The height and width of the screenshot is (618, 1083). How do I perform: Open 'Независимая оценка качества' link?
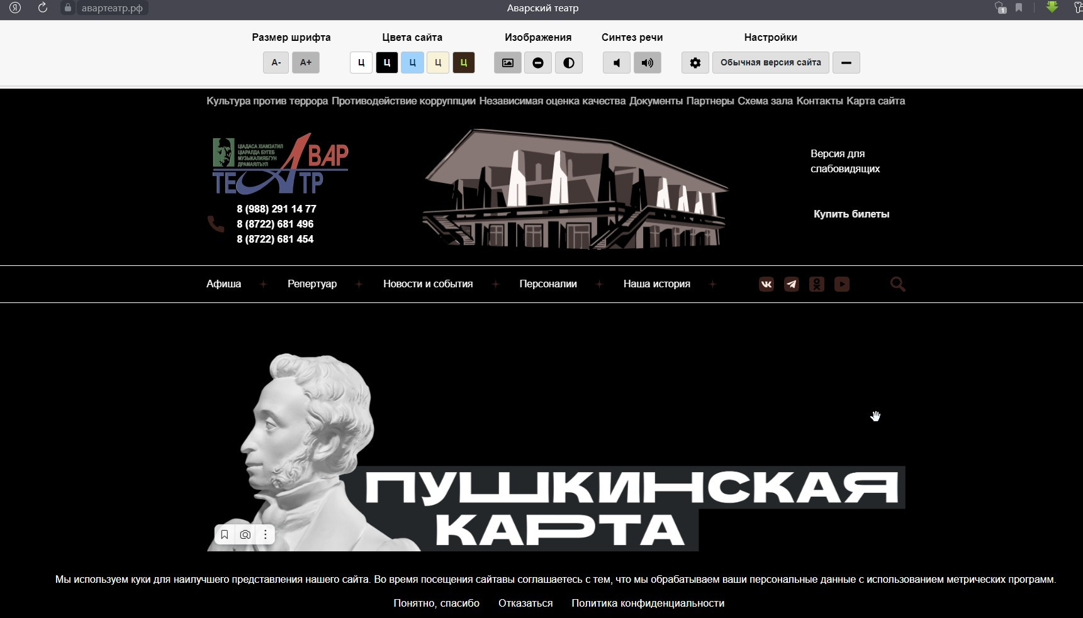(x=553, y=101)
